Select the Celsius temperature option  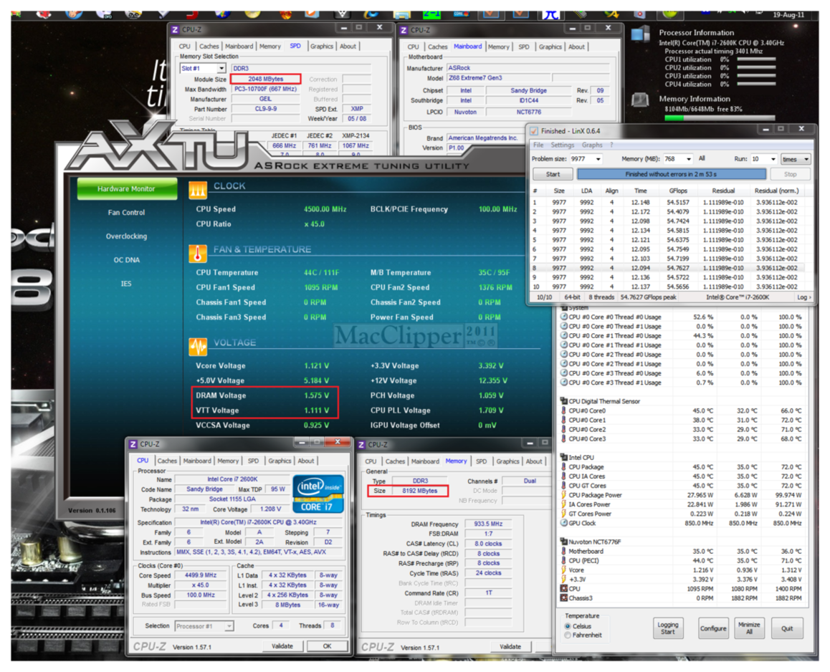click(x=568, y=626)
